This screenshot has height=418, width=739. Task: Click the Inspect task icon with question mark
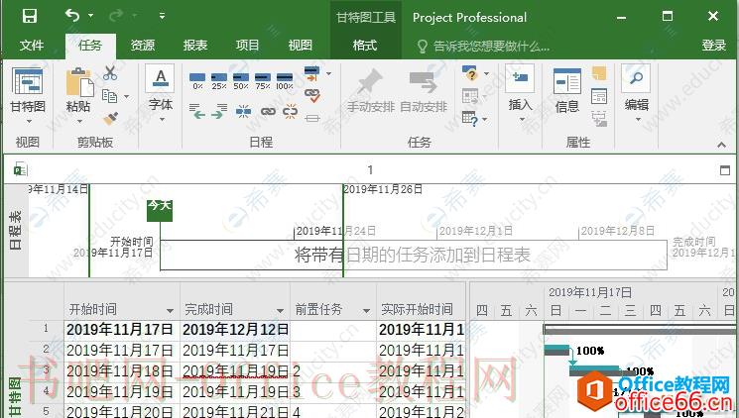470,73
